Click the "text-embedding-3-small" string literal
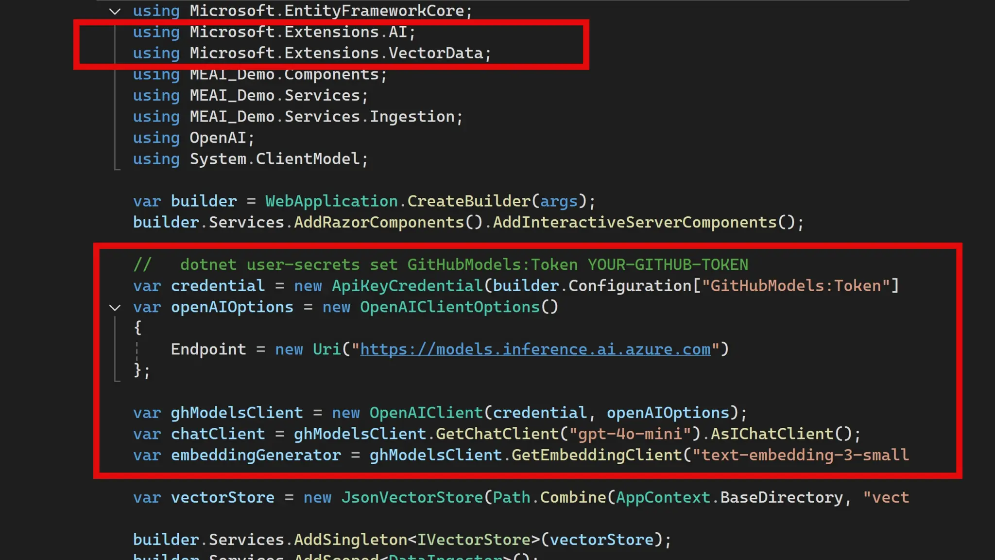 click(802, 455)
